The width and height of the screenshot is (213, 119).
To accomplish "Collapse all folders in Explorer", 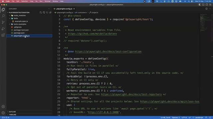I will point(50,13).
